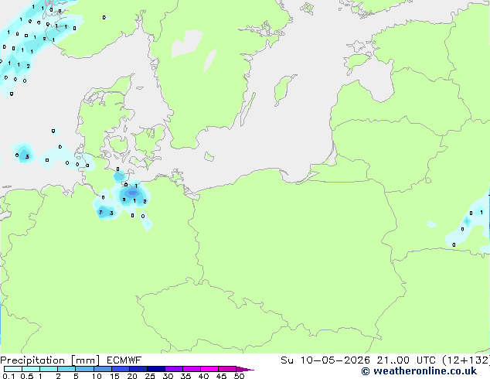Viewport: 490px width, 379px height.
Task: Pick the 10–15 mm legend color box
Action: tap(102, 369)
